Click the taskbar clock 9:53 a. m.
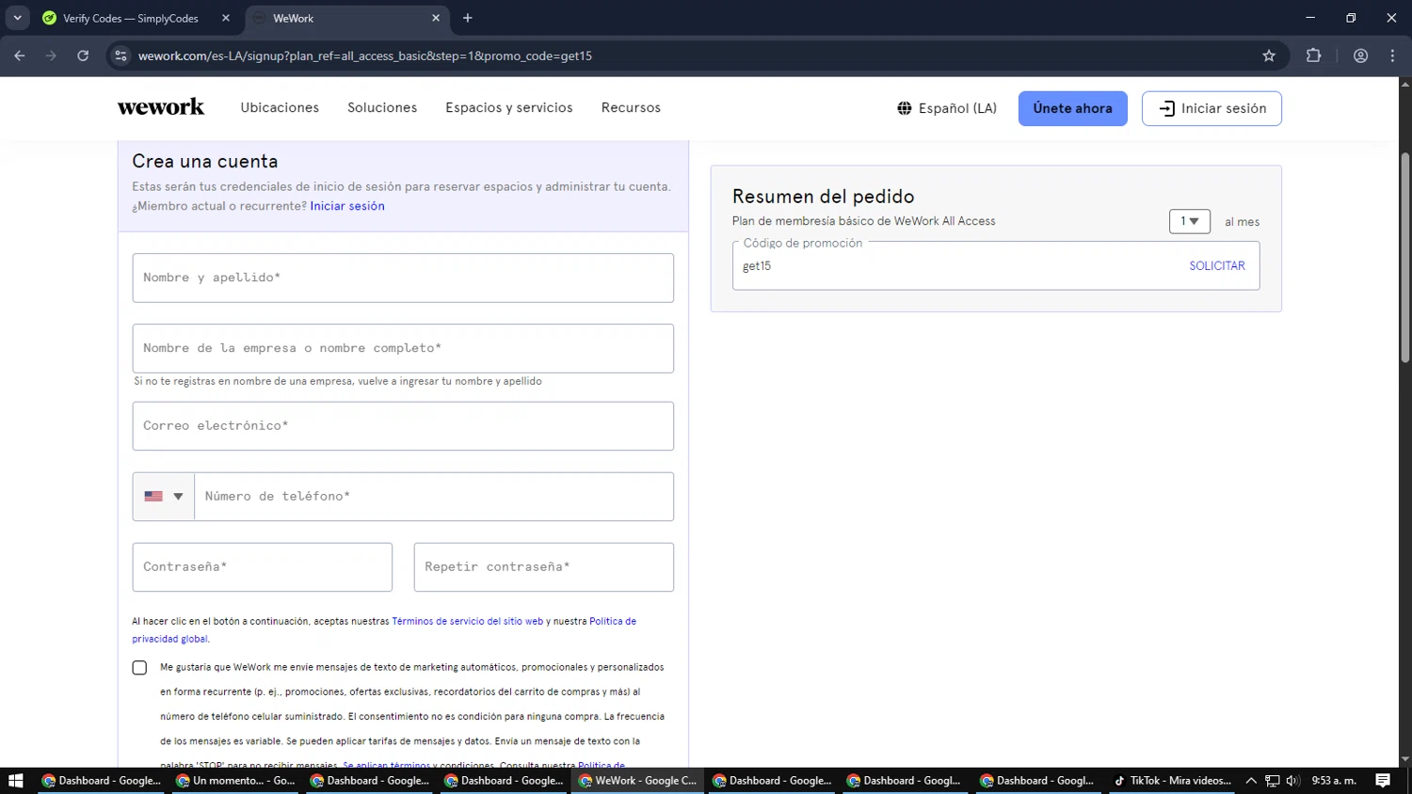Viewport: 1412px width, 794px height. tap(1334, 781)
